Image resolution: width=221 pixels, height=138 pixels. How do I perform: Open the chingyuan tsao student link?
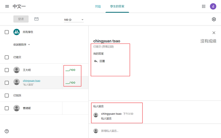(32, 81)
